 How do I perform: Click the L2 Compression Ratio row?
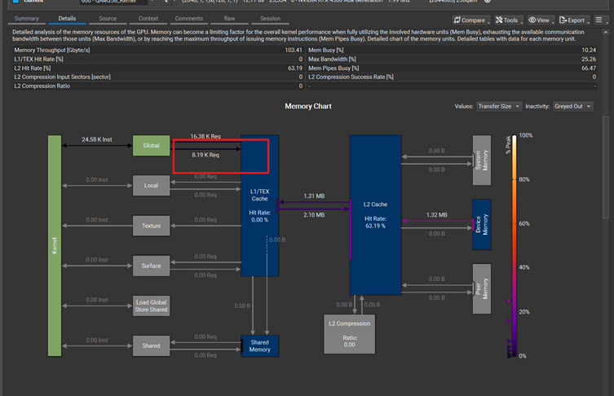click(158, 86)
